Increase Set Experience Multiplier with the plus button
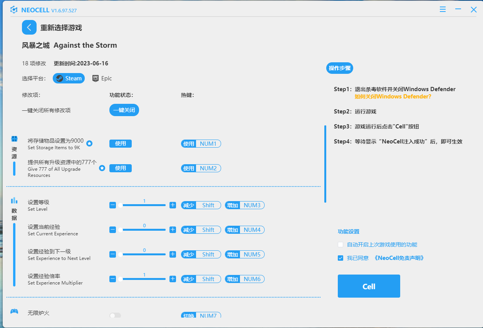This screenshot has height=328, width=483. click(173, 279)
